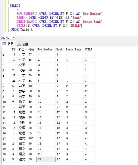This screenshot has height=165, width=138.
Task: Select the Dense Rank column header
Action: [74, 49]
